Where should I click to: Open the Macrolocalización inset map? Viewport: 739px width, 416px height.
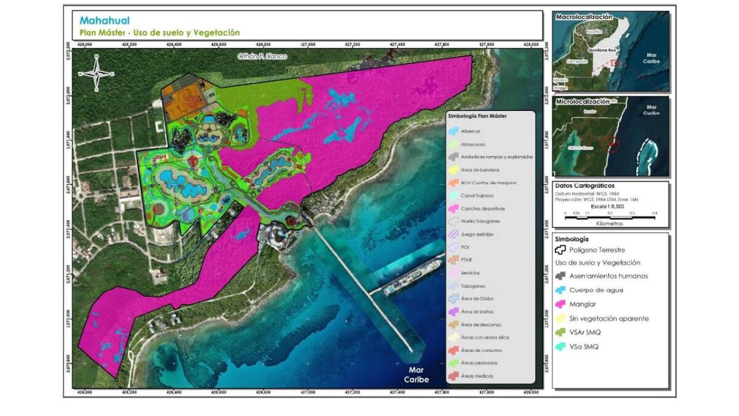pyautogui.click(x=610, y=52)
